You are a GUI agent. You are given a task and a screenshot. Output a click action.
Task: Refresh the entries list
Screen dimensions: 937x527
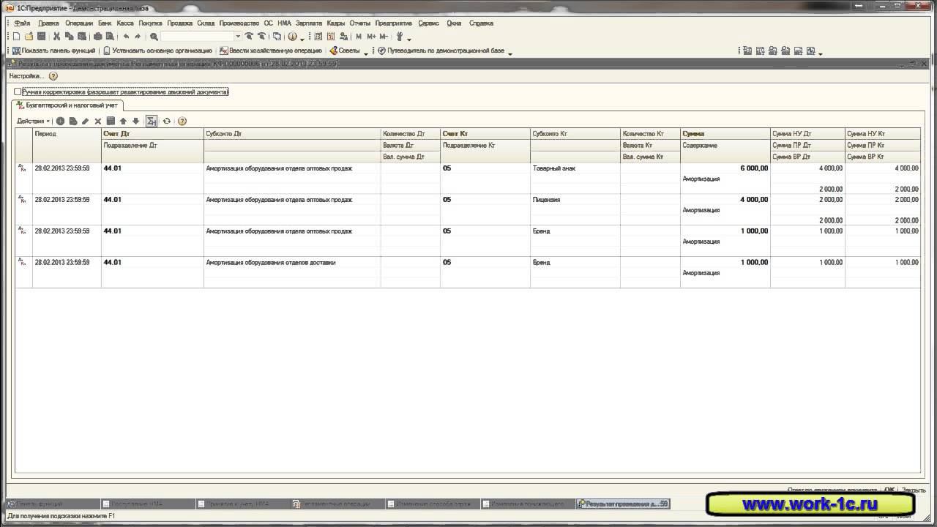click(167, 122)
